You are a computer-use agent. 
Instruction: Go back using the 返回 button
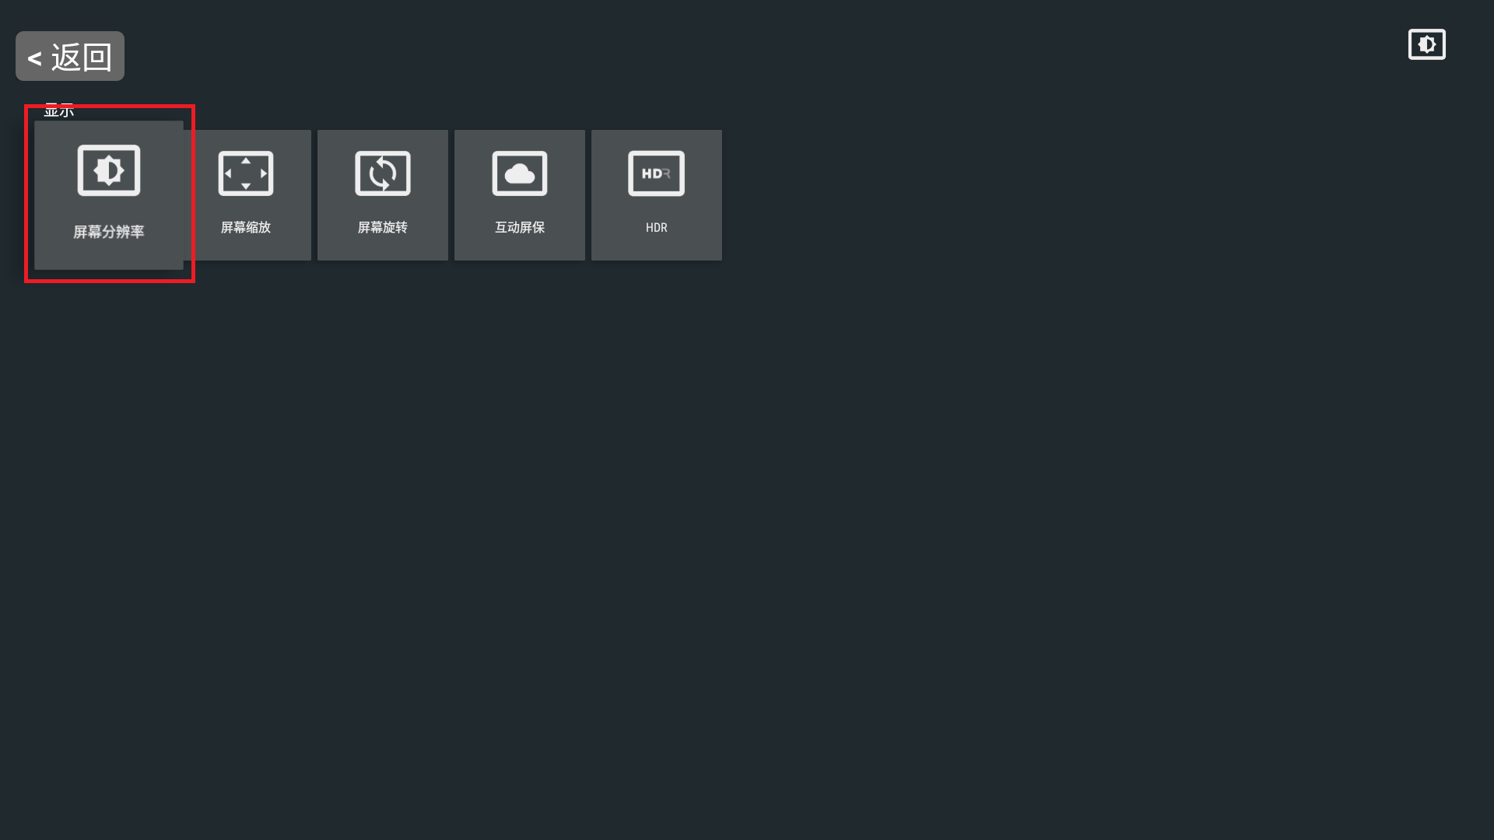coord(70,56)
